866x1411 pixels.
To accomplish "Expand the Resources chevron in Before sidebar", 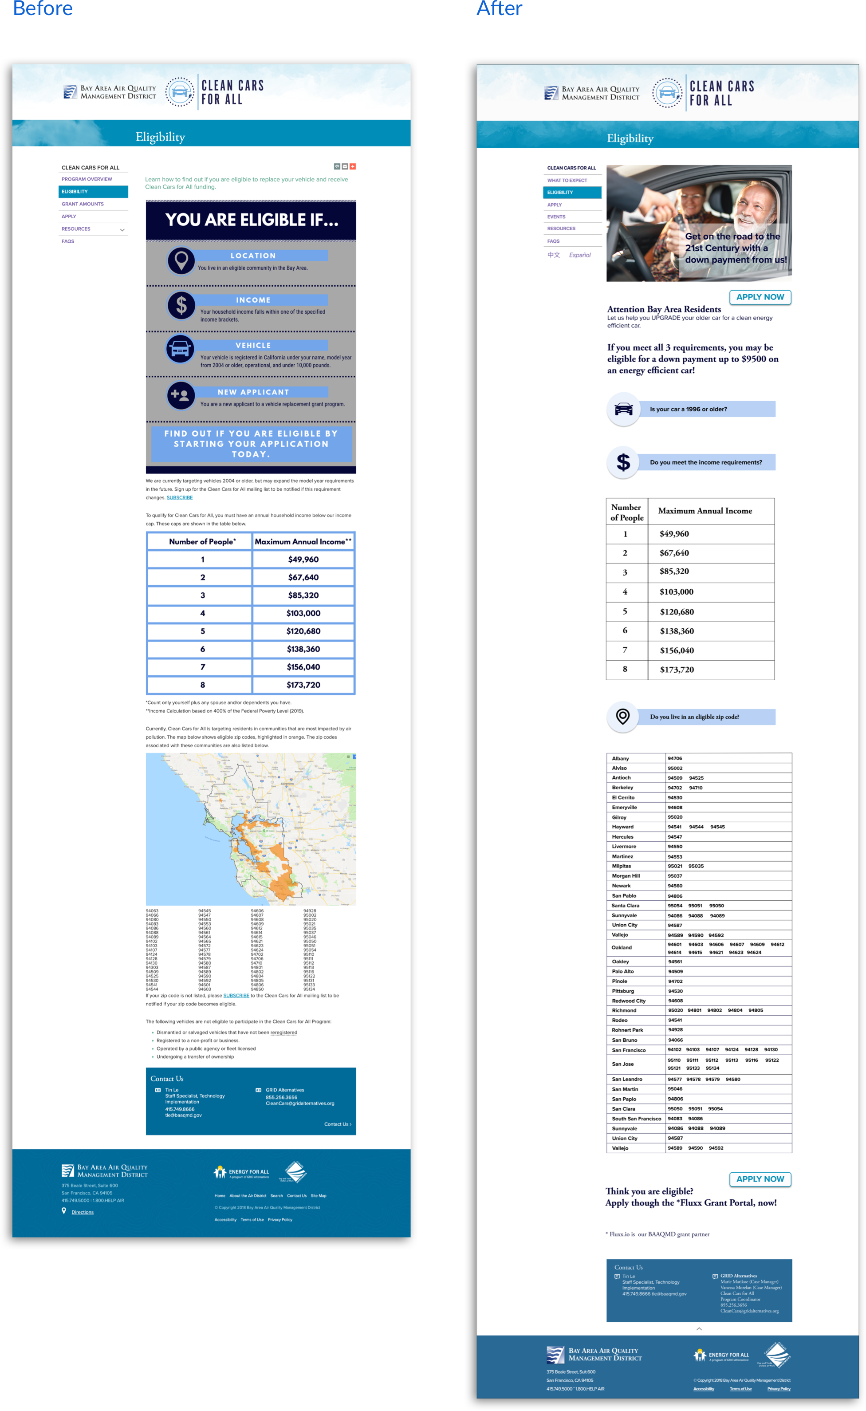I will pyautogui.click(x=122, y=230).
